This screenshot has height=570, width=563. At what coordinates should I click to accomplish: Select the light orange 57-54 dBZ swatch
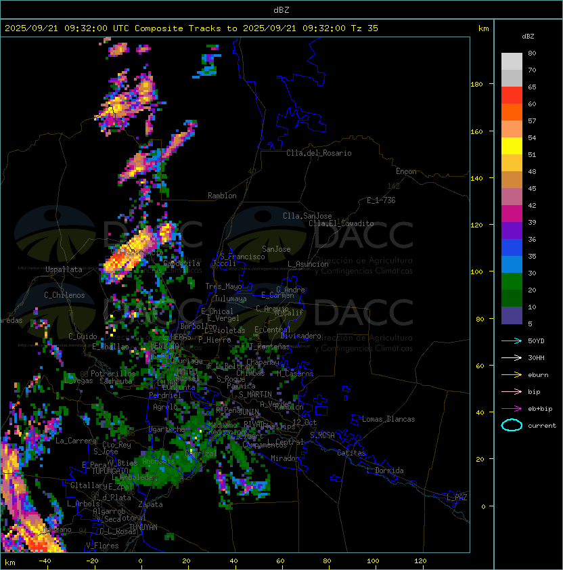click(x=512, y=129)
